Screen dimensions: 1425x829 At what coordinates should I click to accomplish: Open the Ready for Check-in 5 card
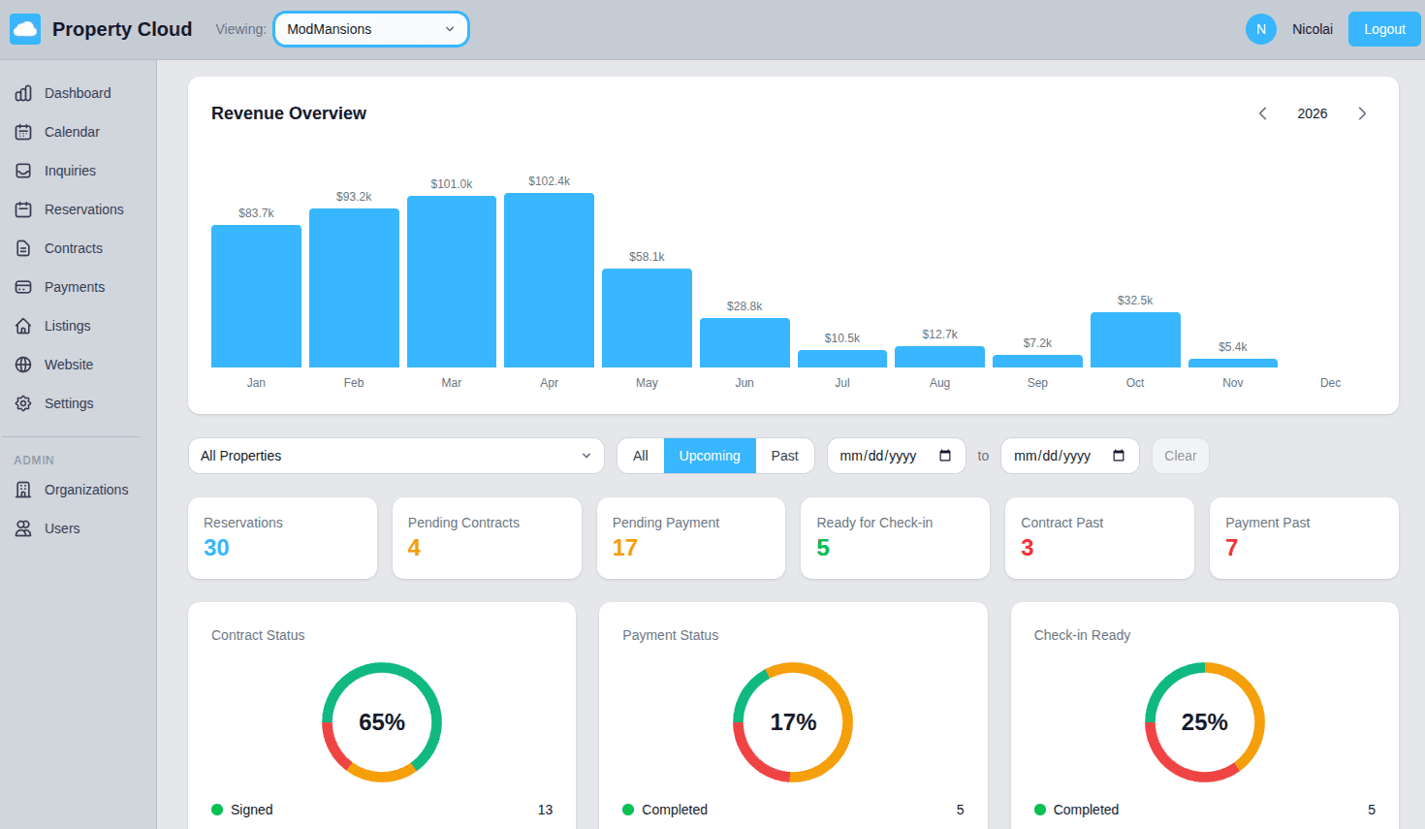[895, 538]
